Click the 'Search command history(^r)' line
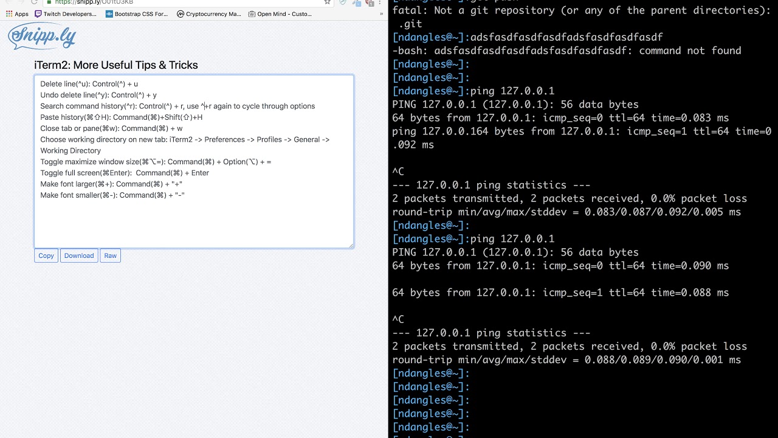 click(177, 106)
